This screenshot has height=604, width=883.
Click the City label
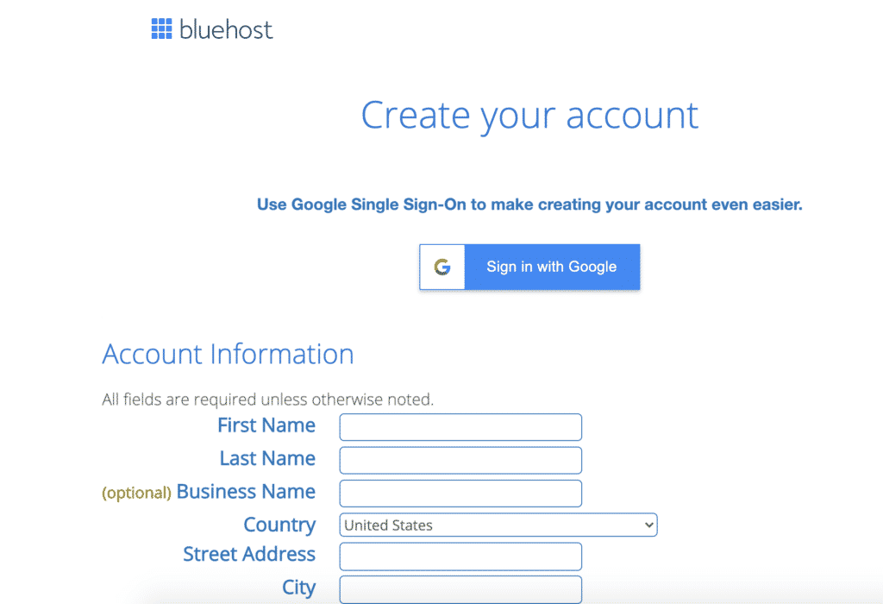298,588
